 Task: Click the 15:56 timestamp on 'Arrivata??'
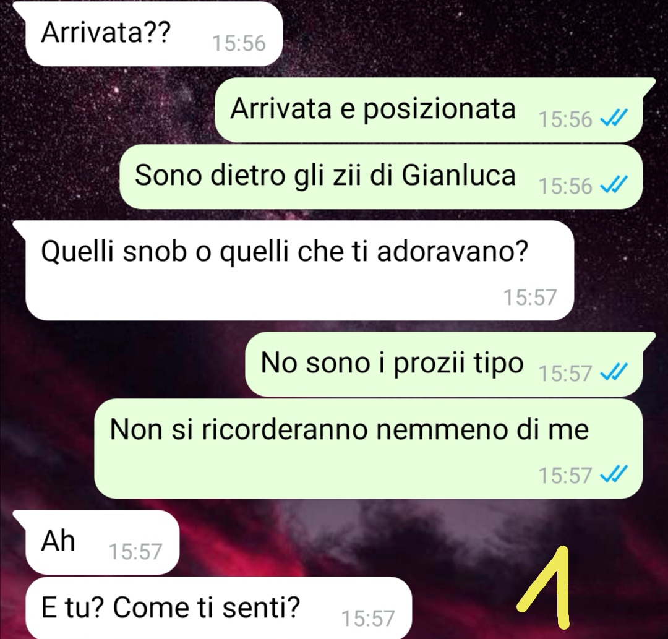(x=239, y=43)
